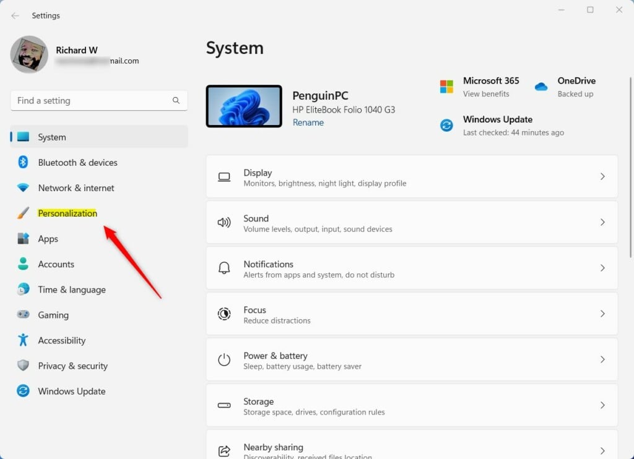Click the Accessibility figure icon
634x459 pixels.
[x=23, y=340]
